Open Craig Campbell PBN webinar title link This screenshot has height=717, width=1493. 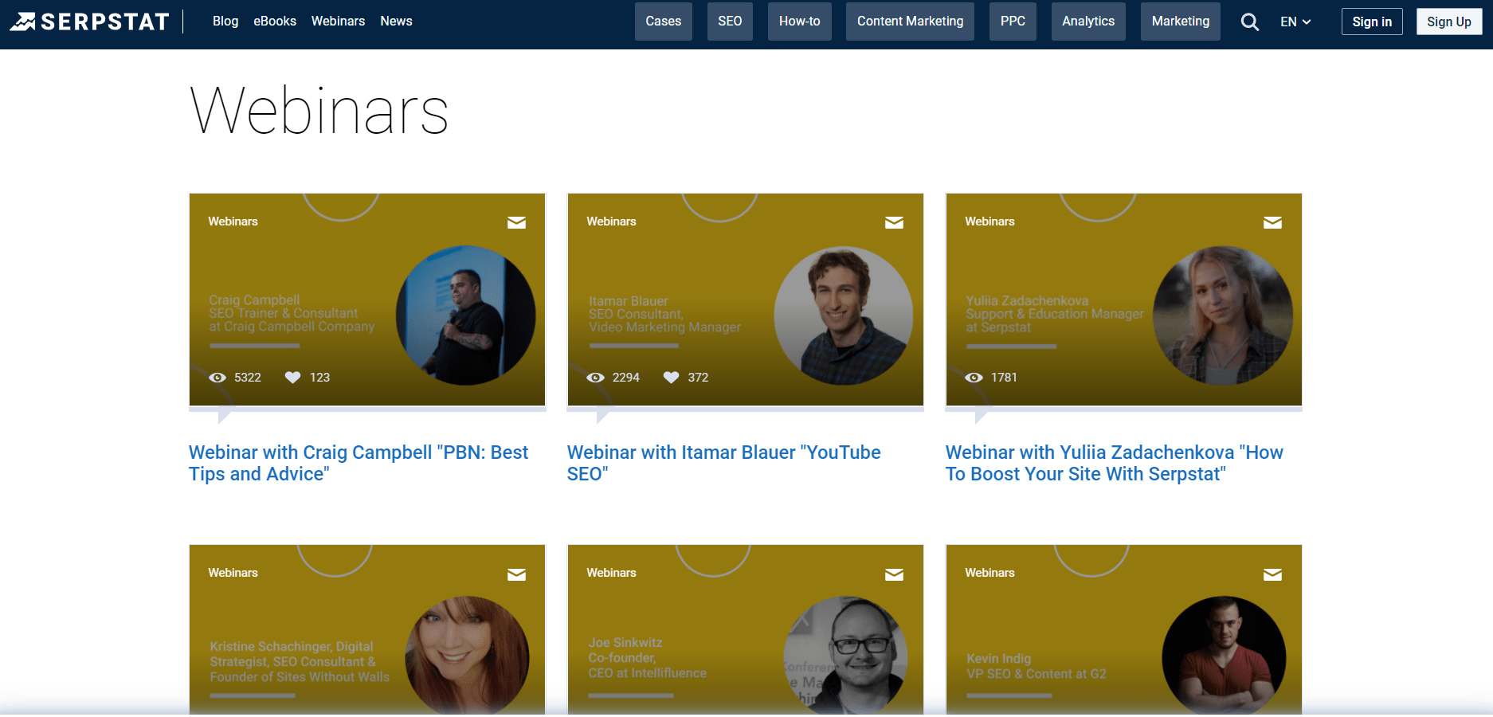[x=359, y=464]
